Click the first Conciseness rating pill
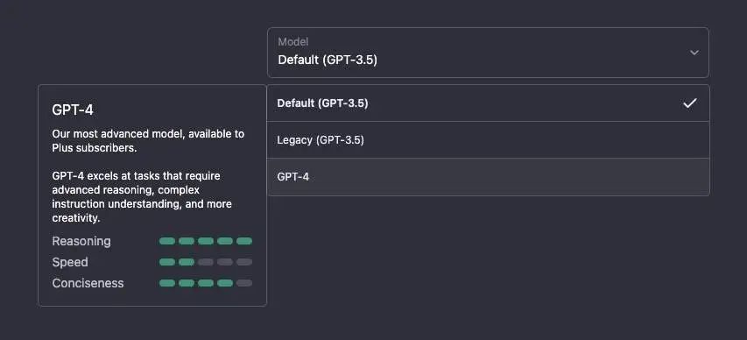The width and height of the screenshot is (747, 340). coord(167,283)
